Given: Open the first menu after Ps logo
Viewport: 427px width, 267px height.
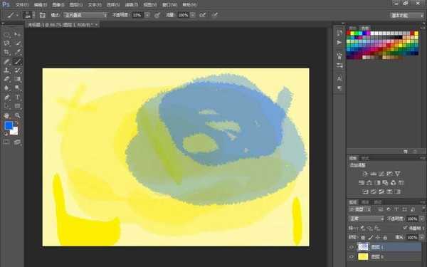Looking at the screenshot, I should tap(22, 5).
